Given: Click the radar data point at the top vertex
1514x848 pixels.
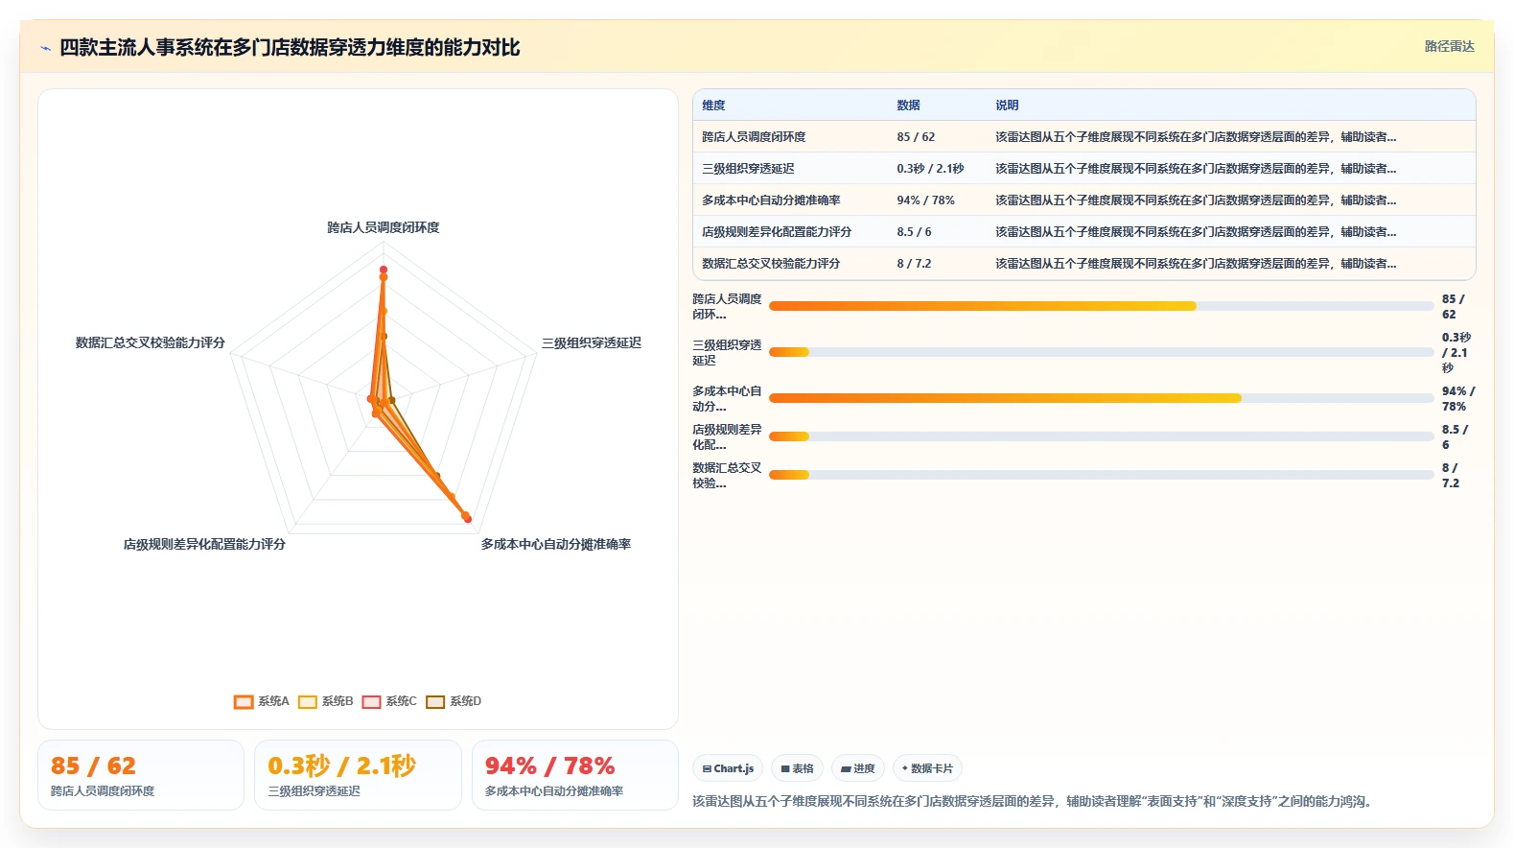Looking at the screenshot, I should tap(384, 270).
